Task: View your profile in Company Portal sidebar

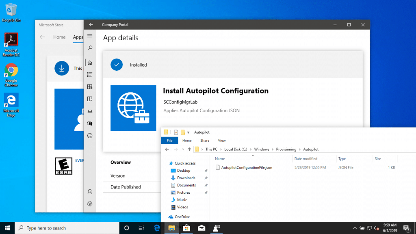Action: 90,191
